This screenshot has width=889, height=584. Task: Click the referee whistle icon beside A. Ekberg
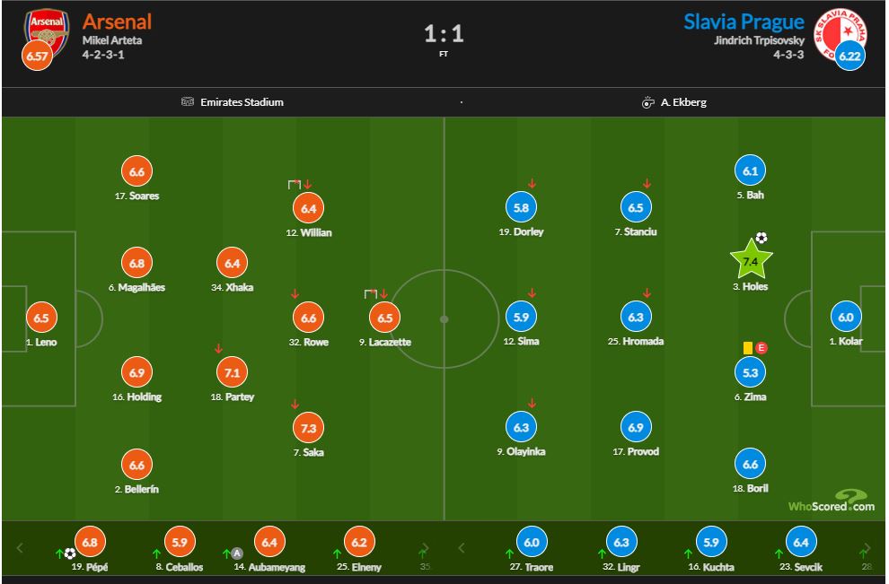[647, 102]
